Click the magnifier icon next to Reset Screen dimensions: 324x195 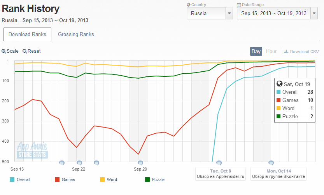[x=25, y=51]
